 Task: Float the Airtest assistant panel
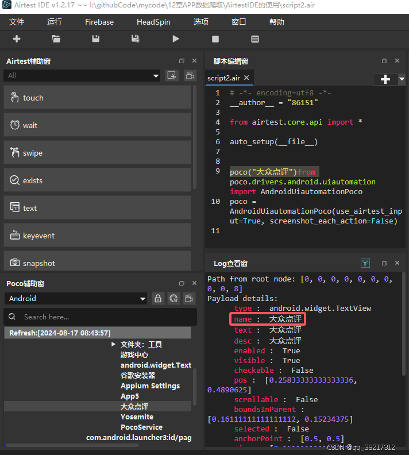coord(182,61)
